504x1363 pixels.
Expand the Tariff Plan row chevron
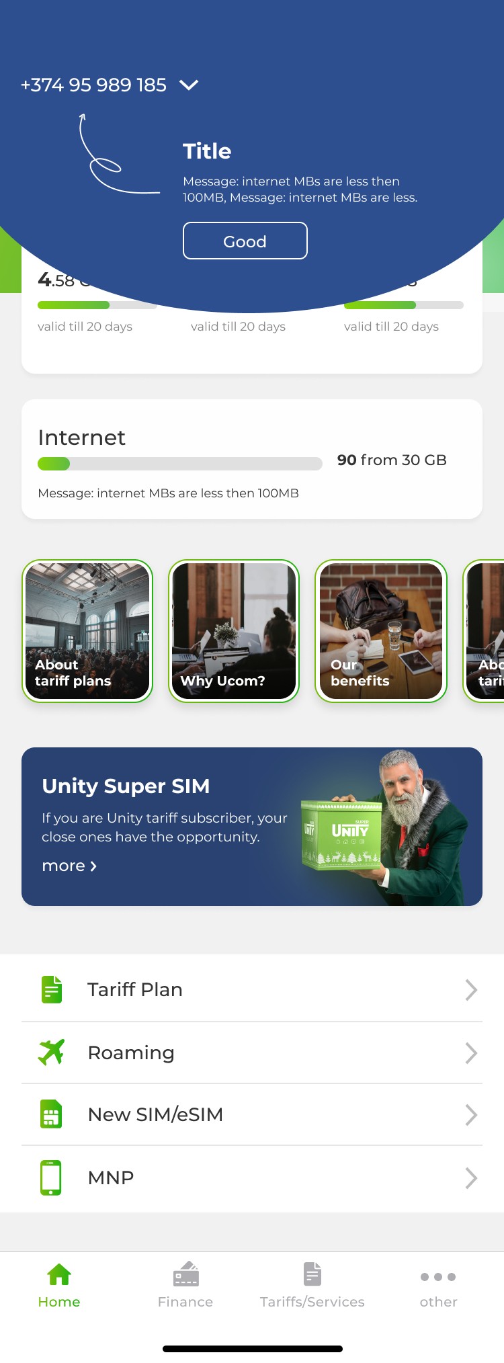(471, 989)
